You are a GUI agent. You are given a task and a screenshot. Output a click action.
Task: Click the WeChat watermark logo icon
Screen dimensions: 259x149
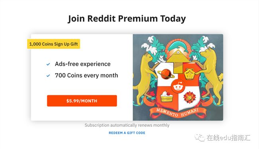coord(200,137)
